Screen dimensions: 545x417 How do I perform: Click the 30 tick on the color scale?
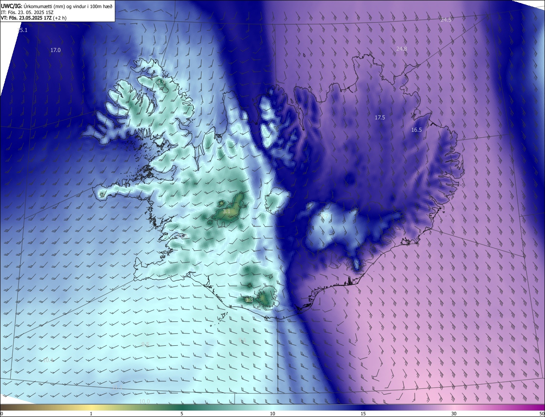coord(454,414)
